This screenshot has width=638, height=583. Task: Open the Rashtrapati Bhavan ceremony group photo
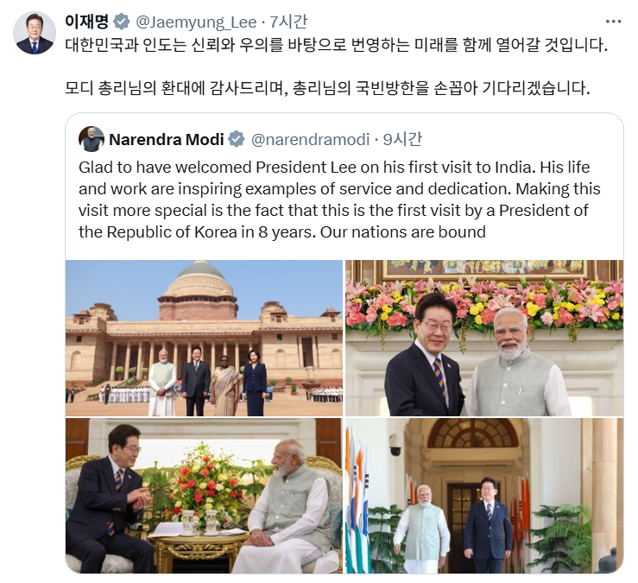pyautogui.click(x=205, y=338)
